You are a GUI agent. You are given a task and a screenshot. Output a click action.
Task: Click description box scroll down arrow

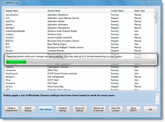pyautogui.click(x=157, y=102)
